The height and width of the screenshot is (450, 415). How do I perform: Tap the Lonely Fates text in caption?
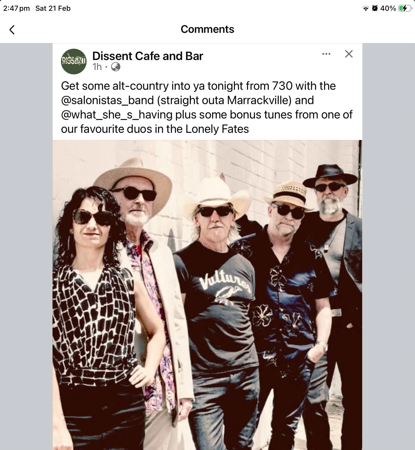[217, 129]
